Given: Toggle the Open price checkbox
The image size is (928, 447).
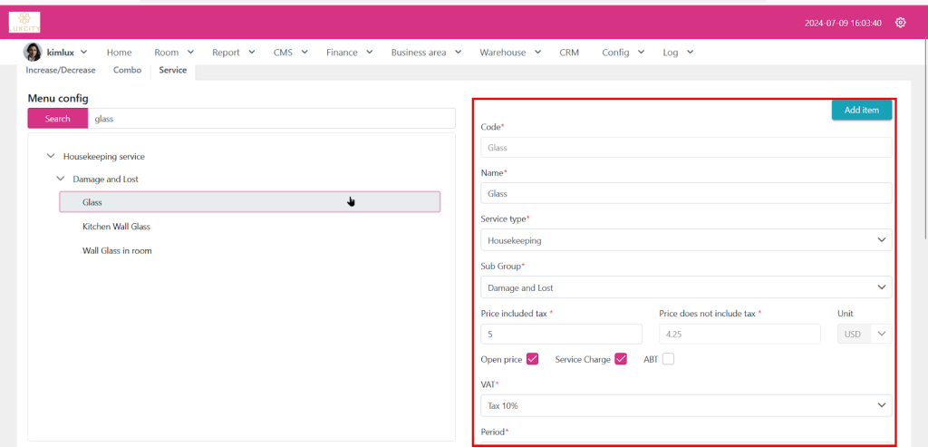Looking at the screenshot, I should coord(532,359).
